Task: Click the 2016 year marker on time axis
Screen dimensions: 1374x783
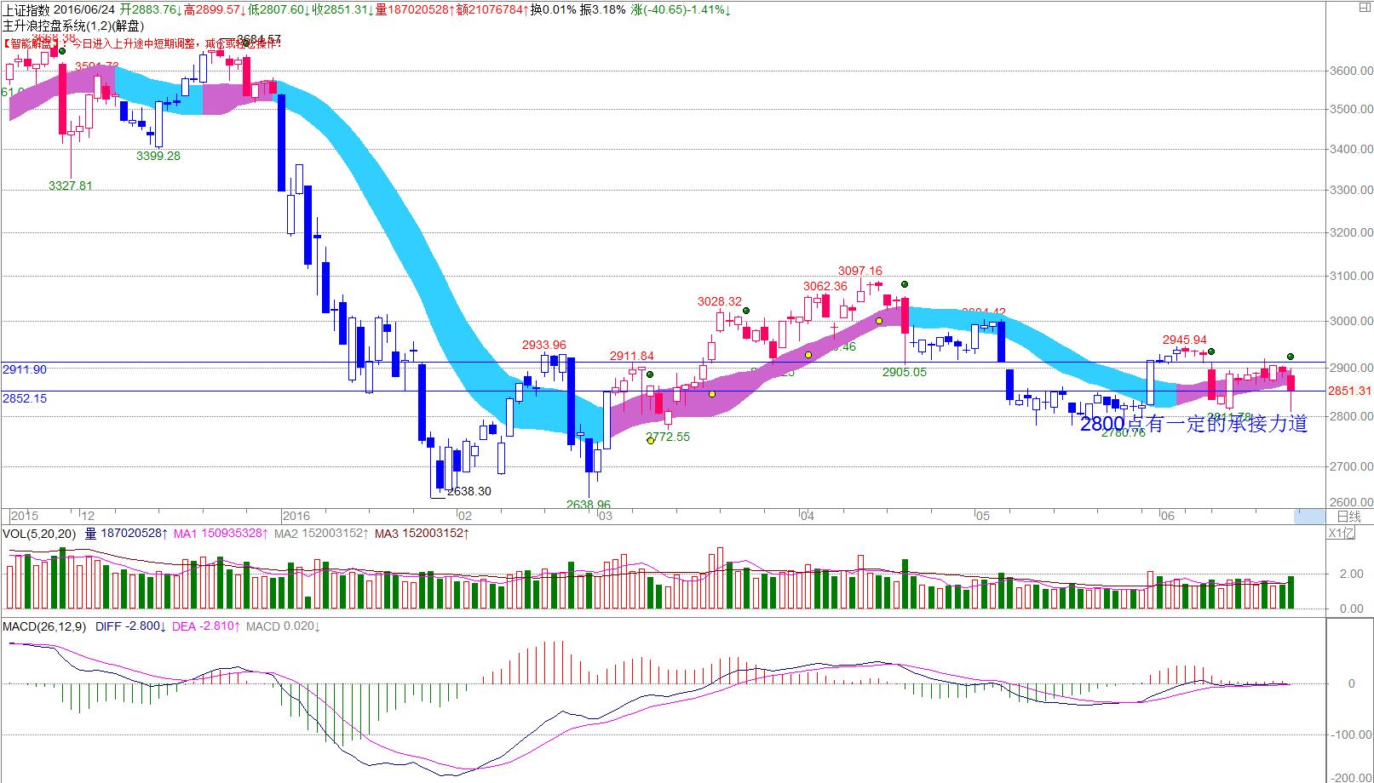Action: pyautogui.click(x=296, y=516)
